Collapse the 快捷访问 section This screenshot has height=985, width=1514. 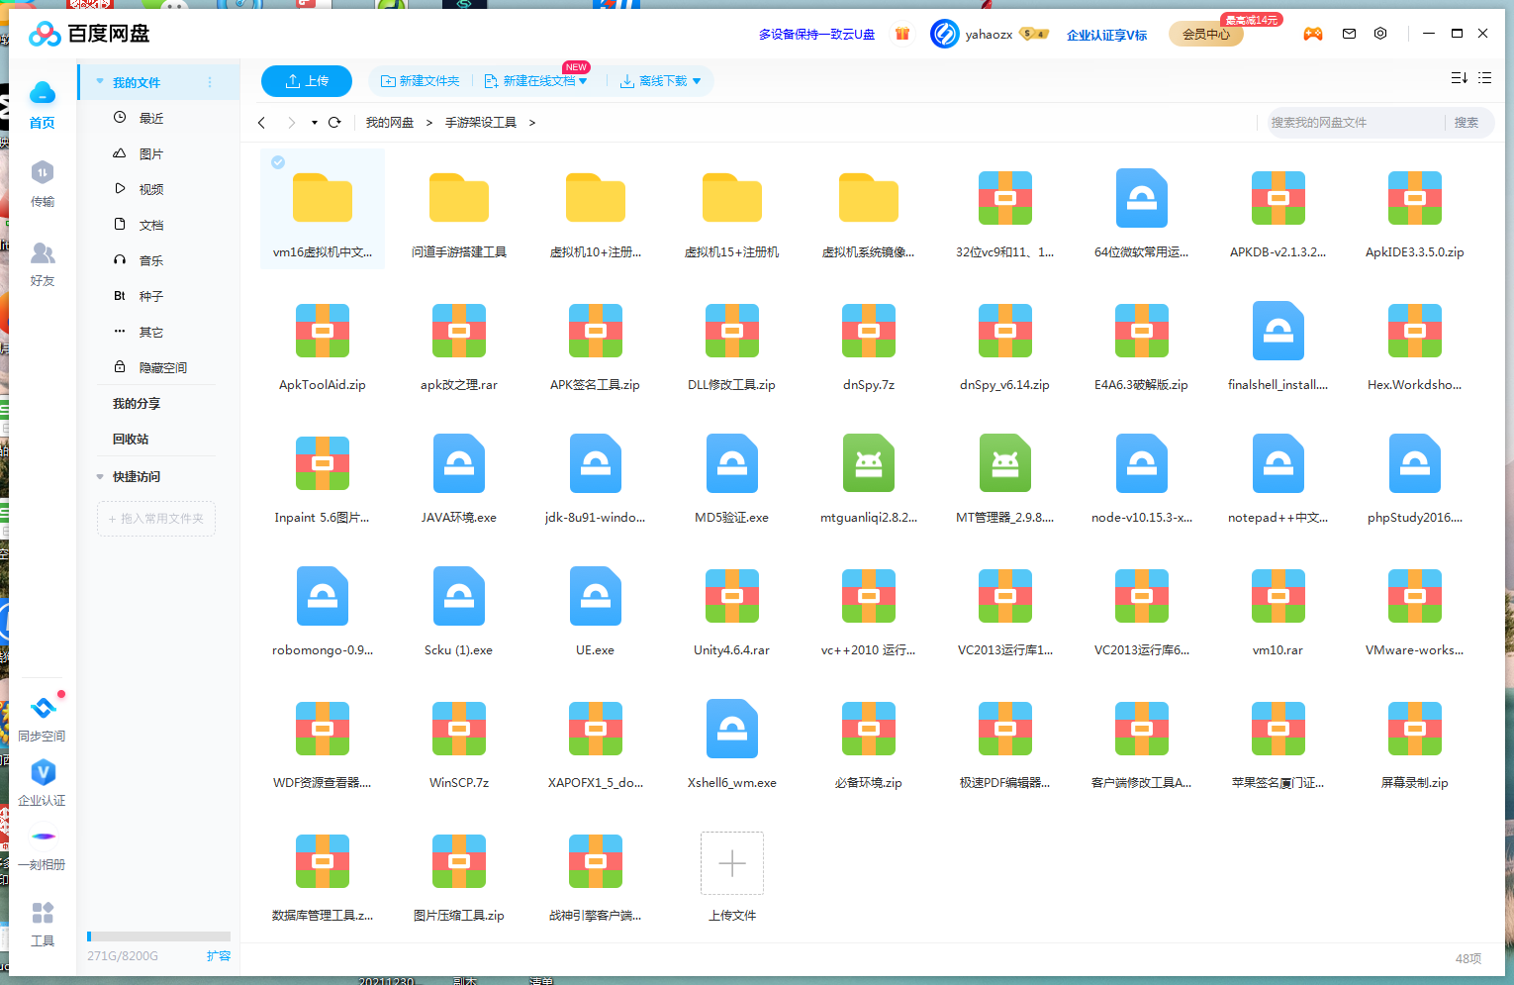pos(100,477)
